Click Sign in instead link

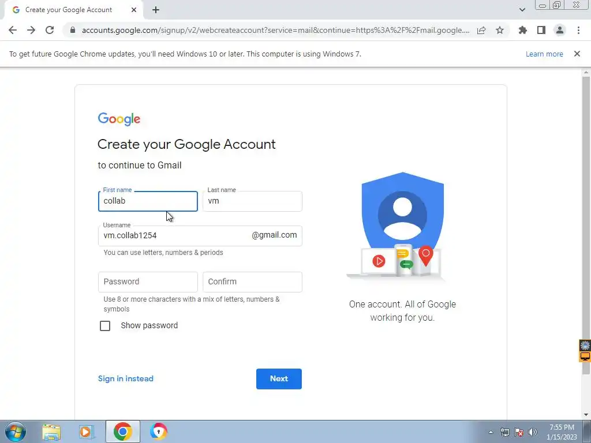point(125,378)
